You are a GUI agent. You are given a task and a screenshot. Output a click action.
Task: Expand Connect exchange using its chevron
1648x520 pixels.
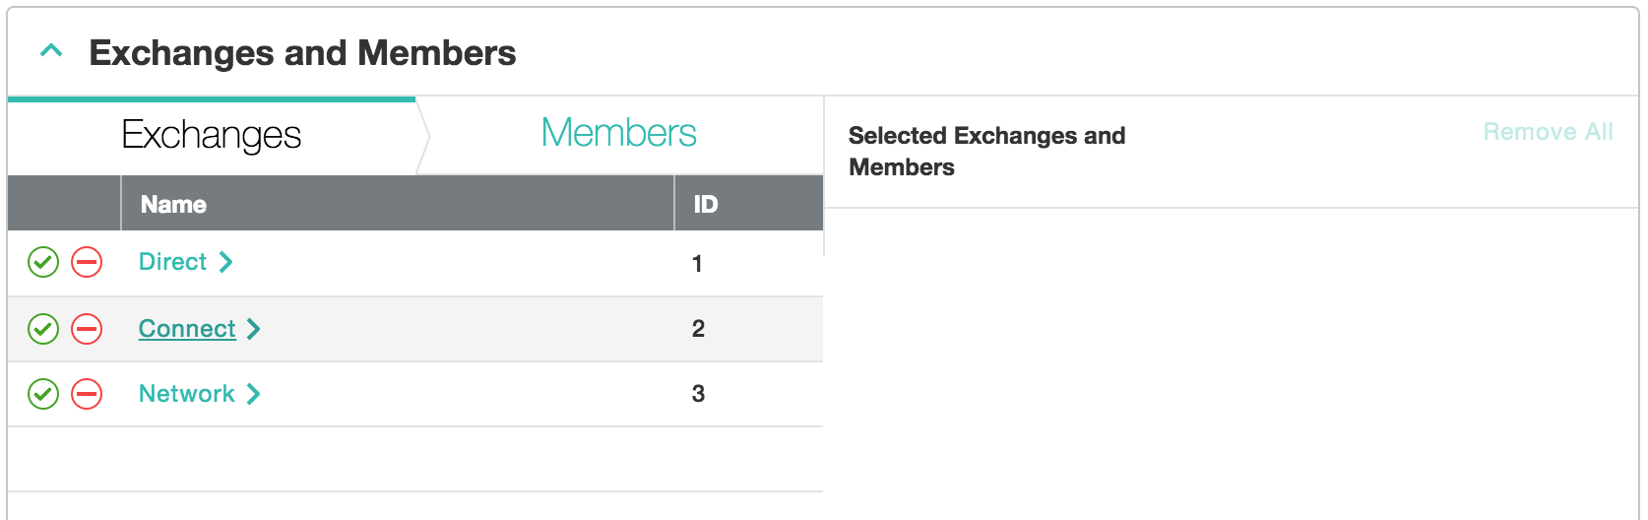254,329
